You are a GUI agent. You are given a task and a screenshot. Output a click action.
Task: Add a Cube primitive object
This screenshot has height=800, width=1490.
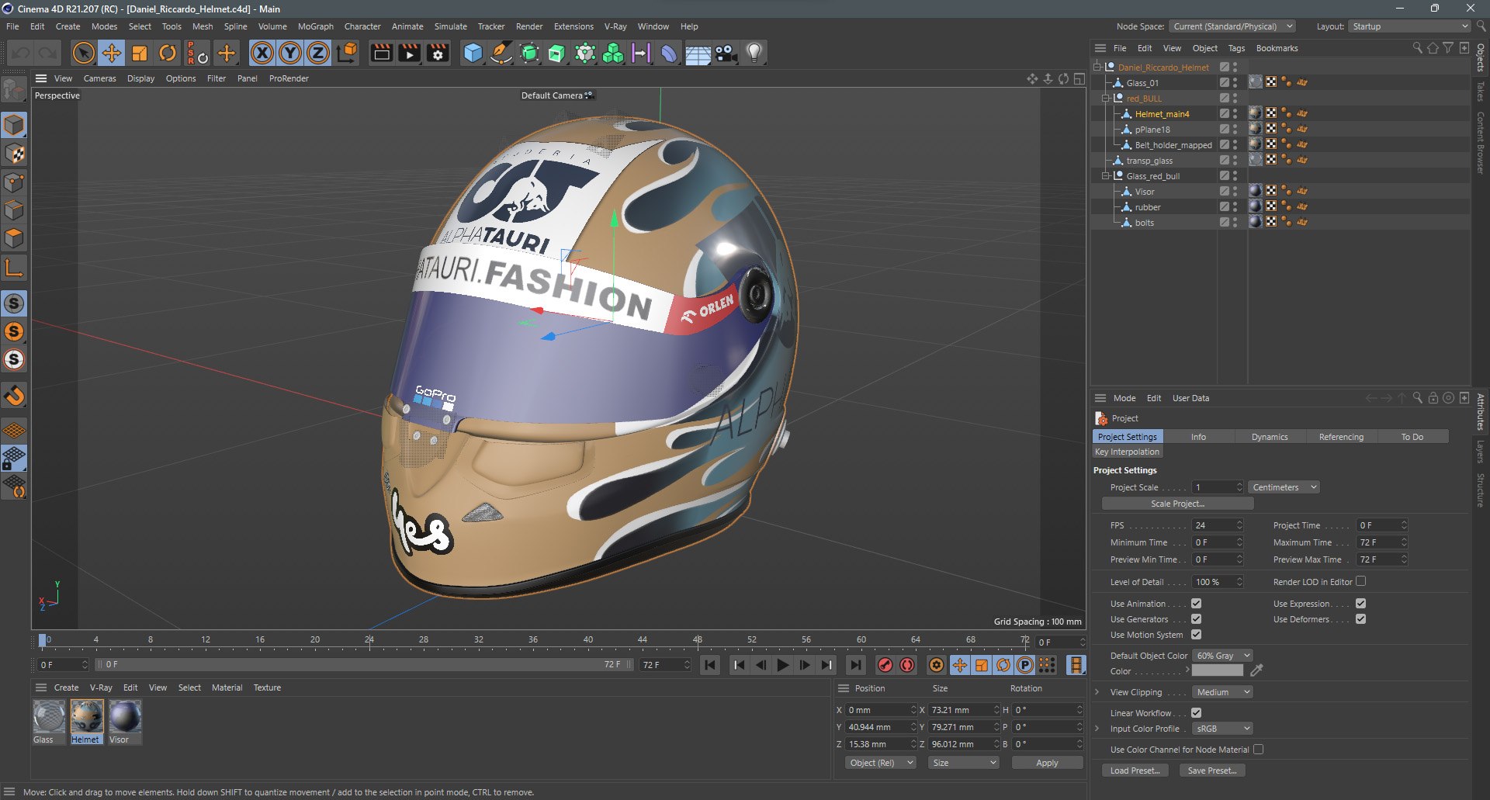473,54
